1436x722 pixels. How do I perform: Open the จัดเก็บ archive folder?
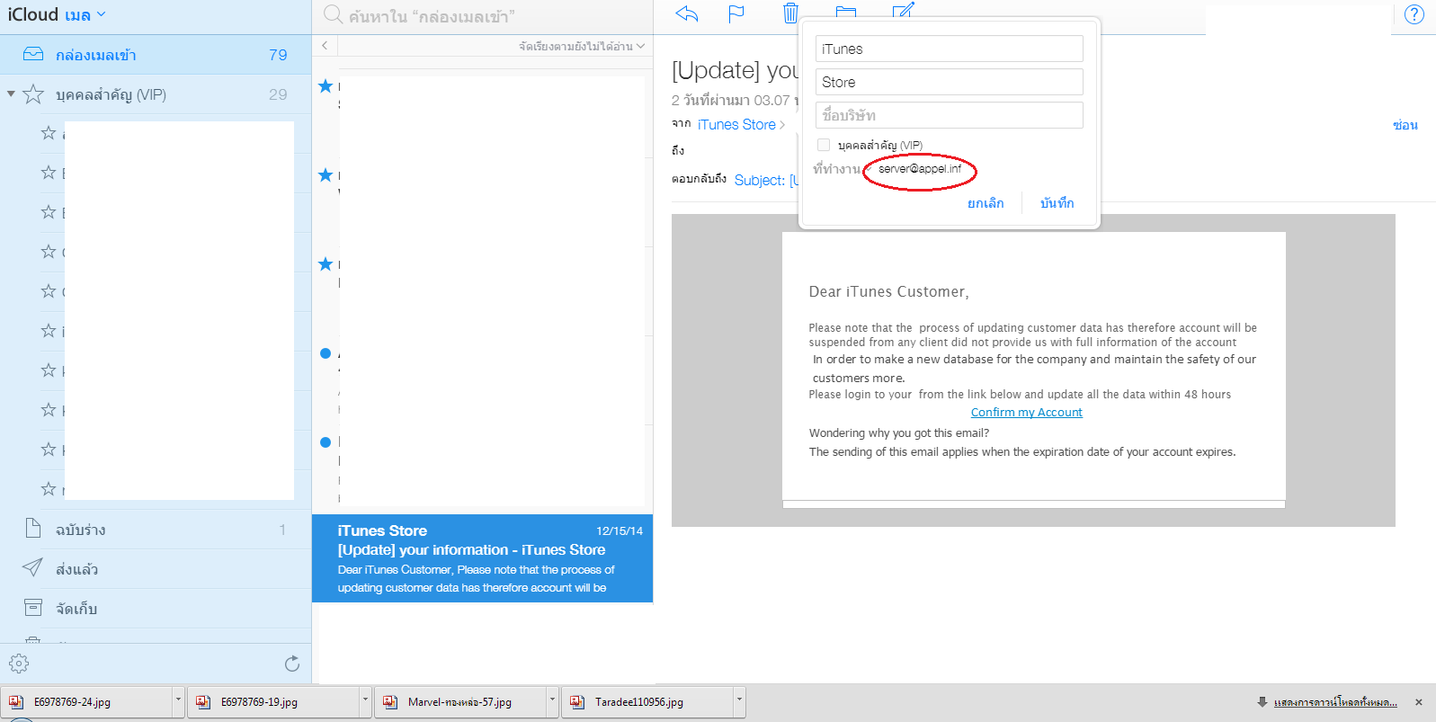pos(156,609)
